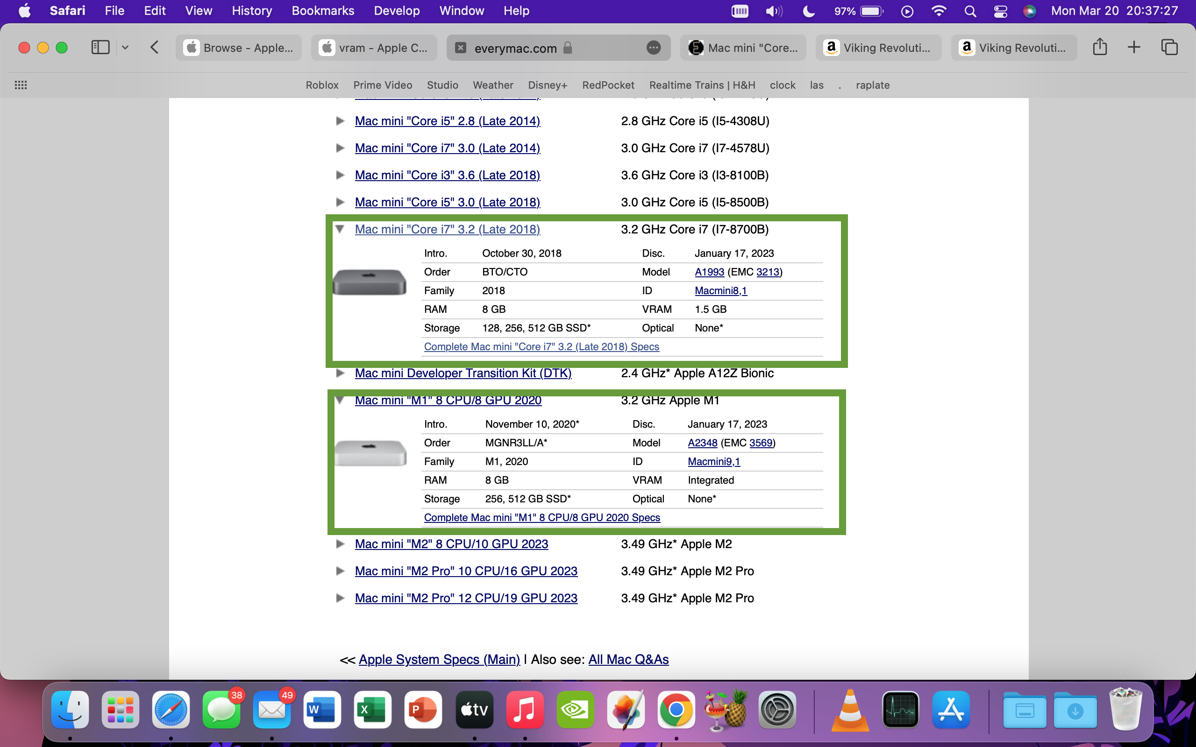
Task: Click the Safari sidebar toggle icon
Action: [x=100, y=48]
